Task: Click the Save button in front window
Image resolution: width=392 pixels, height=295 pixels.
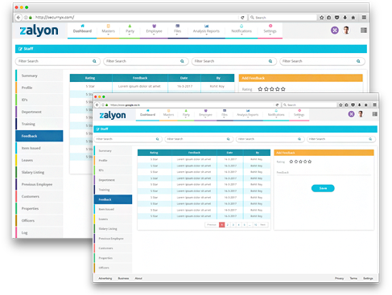Action: pos(323,188)
